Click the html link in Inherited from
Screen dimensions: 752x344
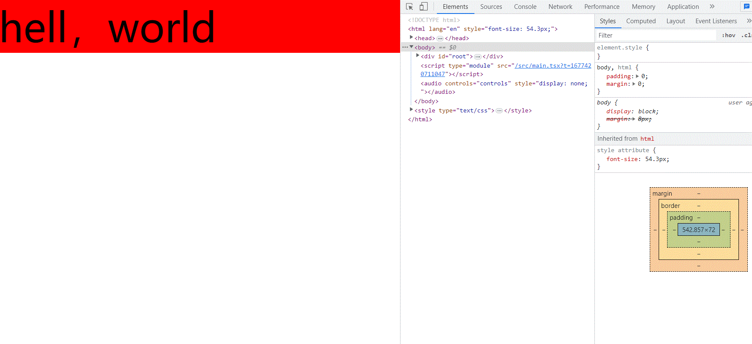(647, 139)
